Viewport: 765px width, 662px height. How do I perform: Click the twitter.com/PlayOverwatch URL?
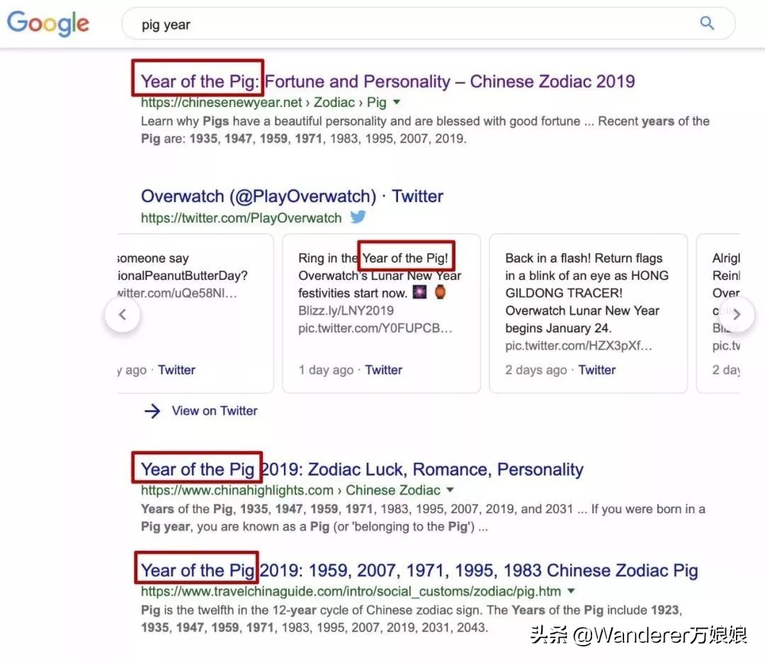pyautogui.click(x=241, y=218)
